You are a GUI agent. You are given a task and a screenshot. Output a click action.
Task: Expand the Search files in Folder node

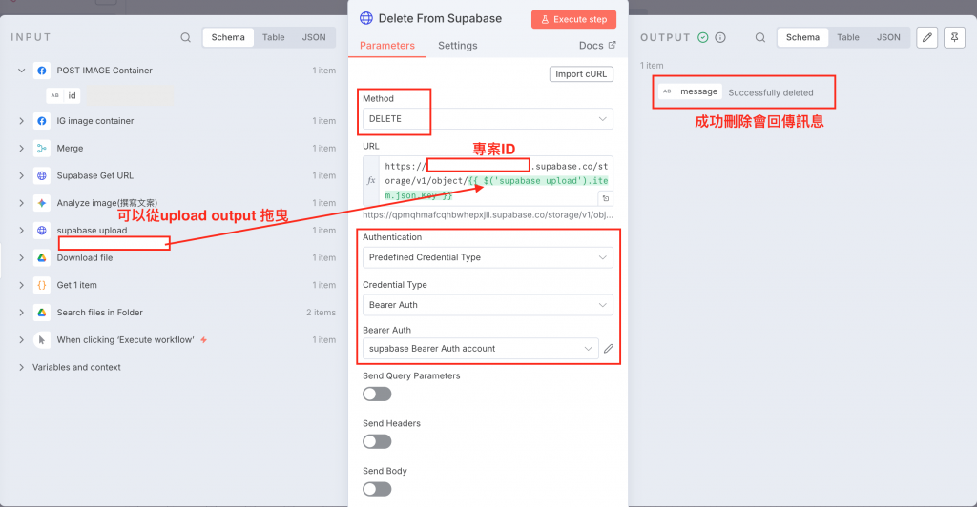coord(21,313)
